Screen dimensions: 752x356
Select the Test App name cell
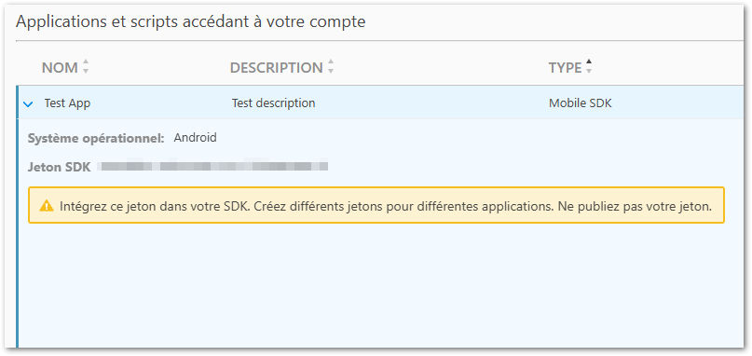click(67, 103)
